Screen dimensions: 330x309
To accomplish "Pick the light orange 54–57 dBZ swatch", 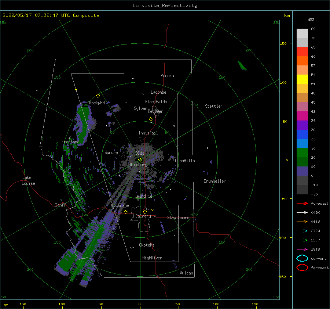I will (302, 70).
